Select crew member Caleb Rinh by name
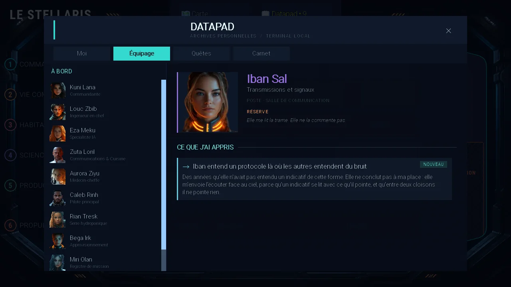Image resolution: width=511 pixels, height=287 pixels. click(x=84, y=195)
